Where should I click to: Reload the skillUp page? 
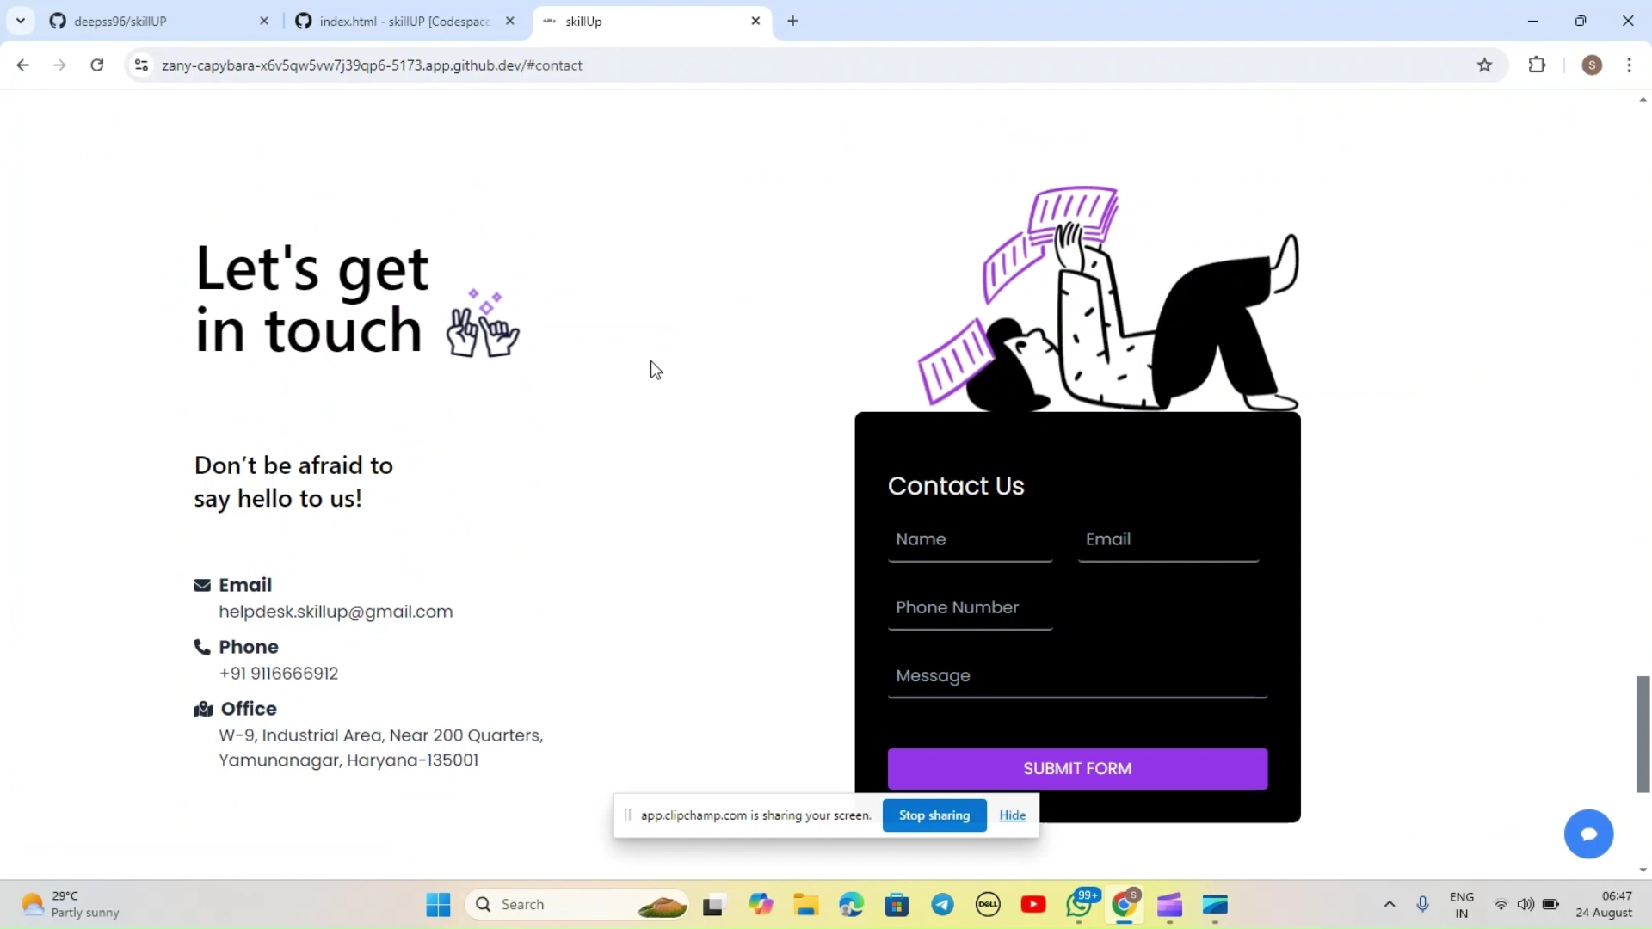(97, 65)
